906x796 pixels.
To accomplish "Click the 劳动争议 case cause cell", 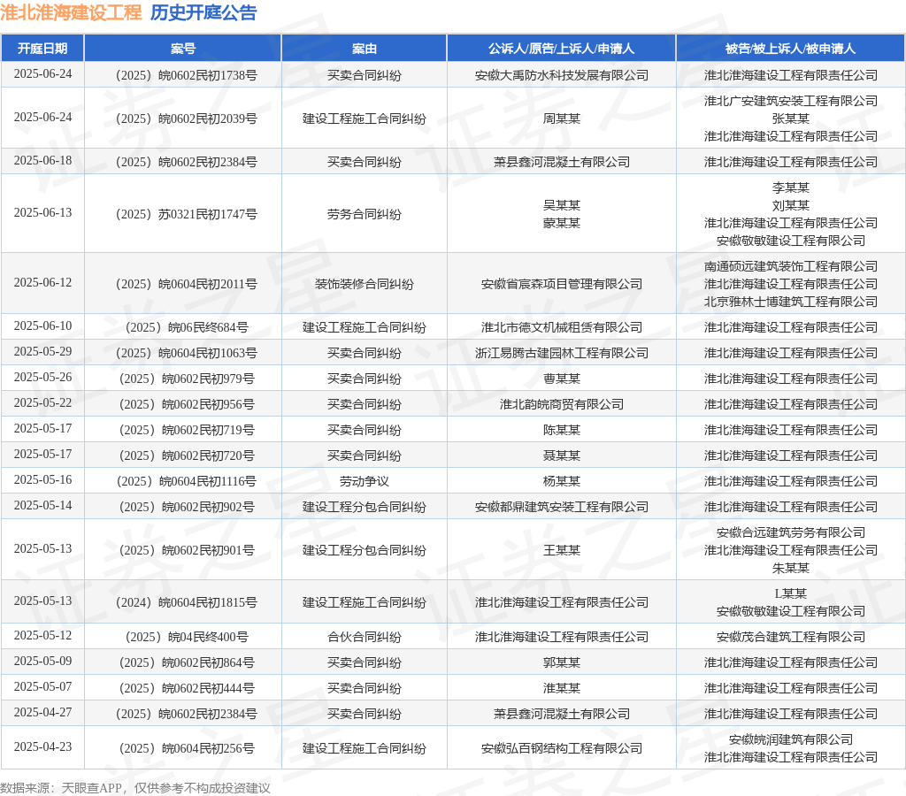I will click(x=364, y=481).
